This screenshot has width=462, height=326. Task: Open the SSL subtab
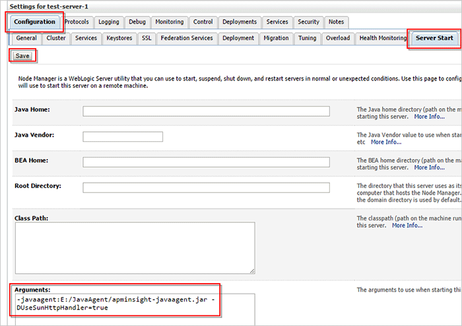tap(147, 38)
